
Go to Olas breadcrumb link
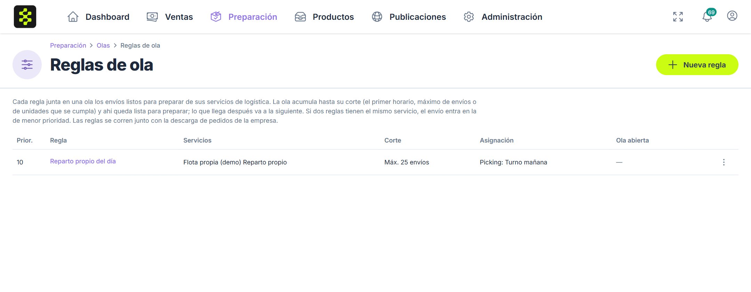[x=103, y=46]
